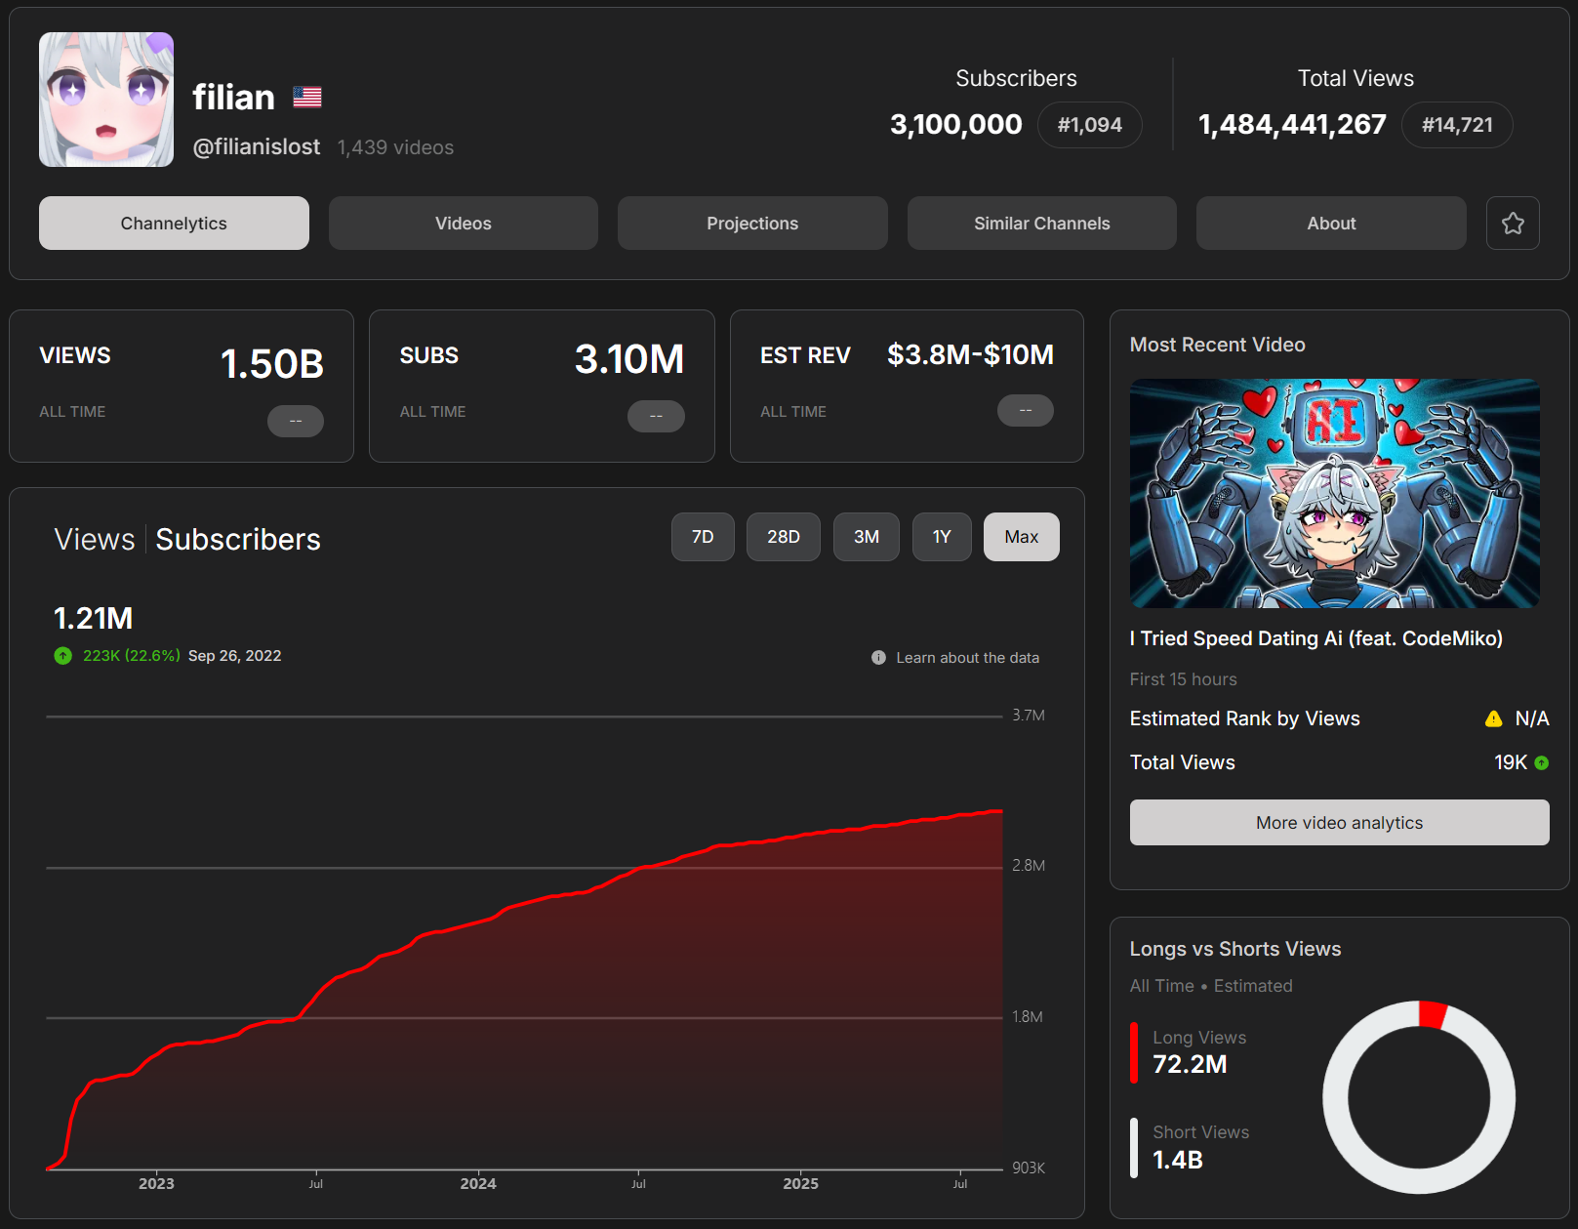Click the 72.2M Long Views value
The image size is (1578, 1229).
[1190, 1065]
